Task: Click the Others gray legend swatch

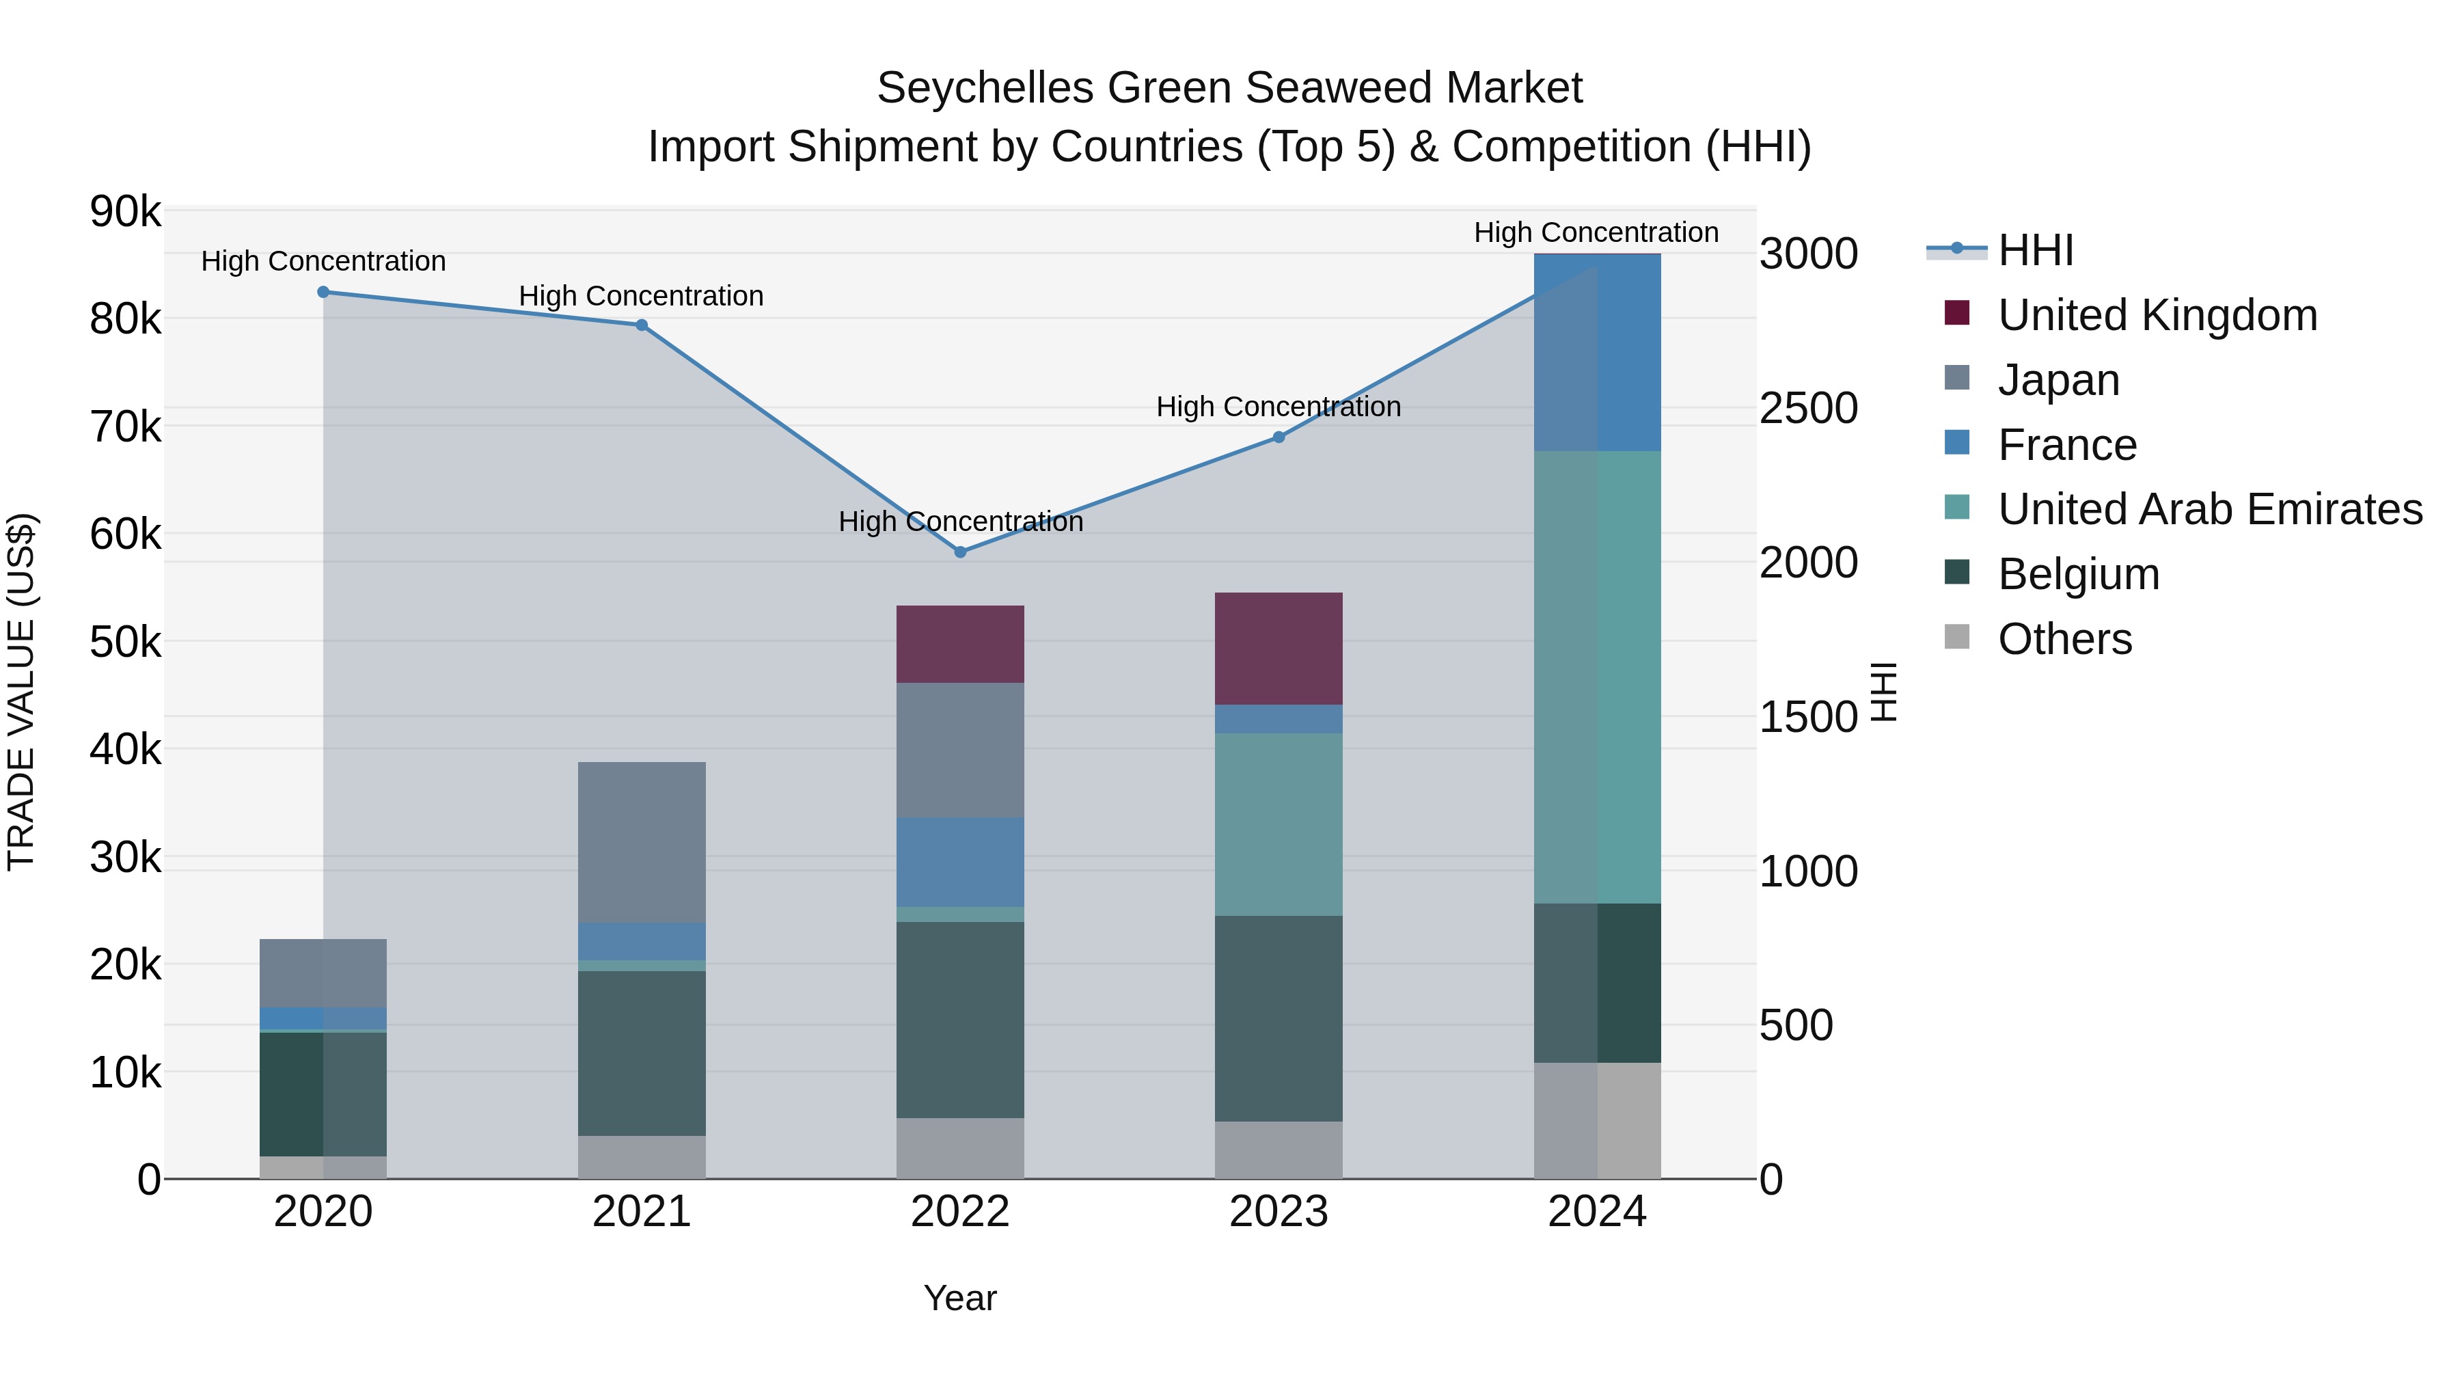Action: (x=1957, y=637)
